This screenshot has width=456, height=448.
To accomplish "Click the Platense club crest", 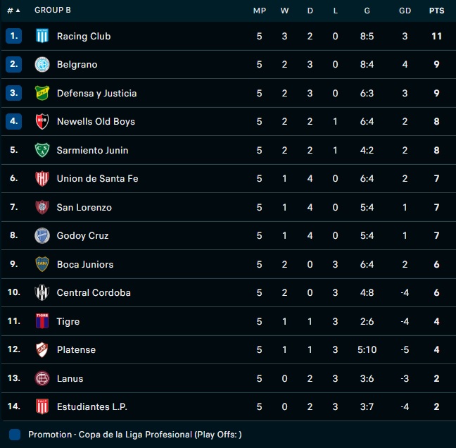I will (x=42, y=349).
